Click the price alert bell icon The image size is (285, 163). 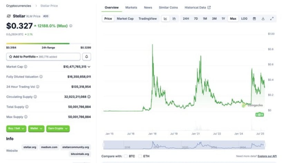[x=86, y=56]
